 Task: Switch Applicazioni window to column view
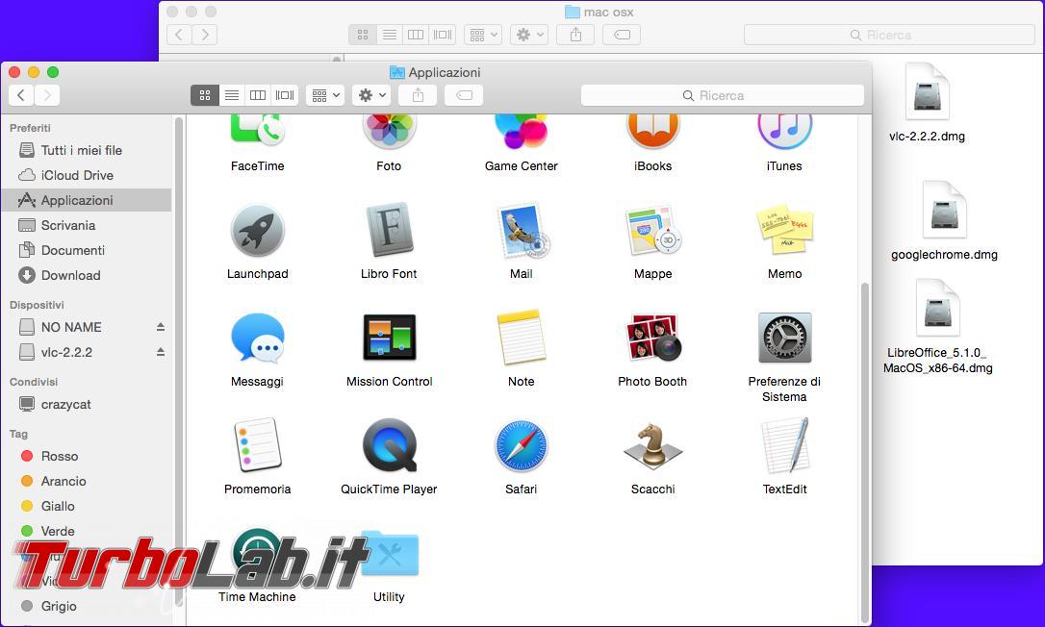pos(258,95)
